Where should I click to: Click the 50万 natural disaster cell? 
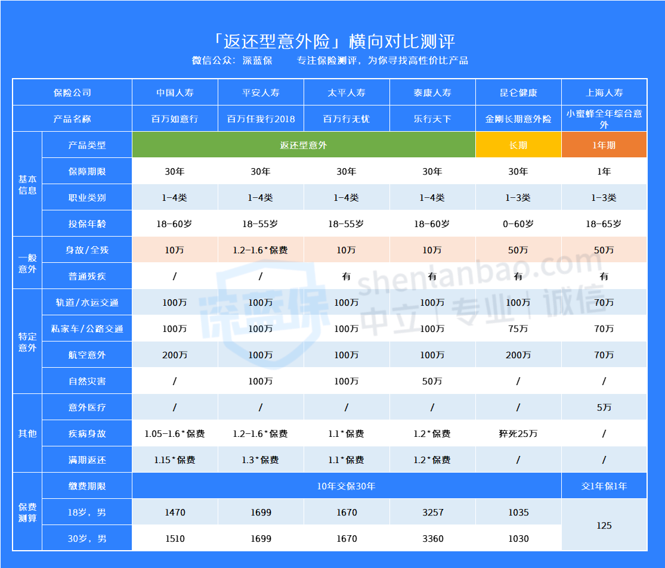(x=432, y=381)
